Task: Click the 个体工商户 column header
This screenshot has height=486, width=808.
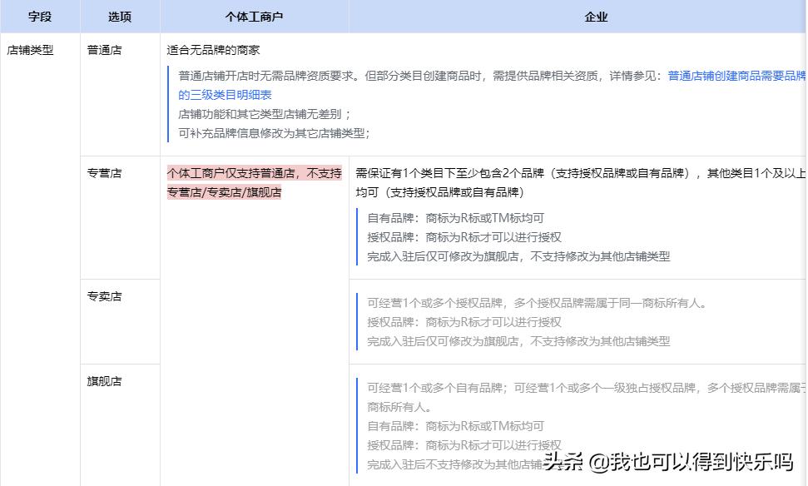Action: point(254,16)
